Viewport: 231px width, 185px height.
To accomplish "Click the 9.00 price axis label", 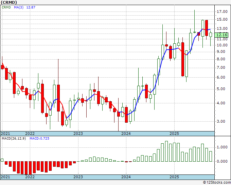I will tap(221, 52).
